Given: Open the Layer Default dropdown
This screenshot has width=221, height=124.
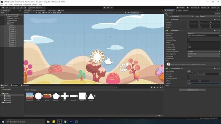Looking at the screenshot, I should 210,16.
